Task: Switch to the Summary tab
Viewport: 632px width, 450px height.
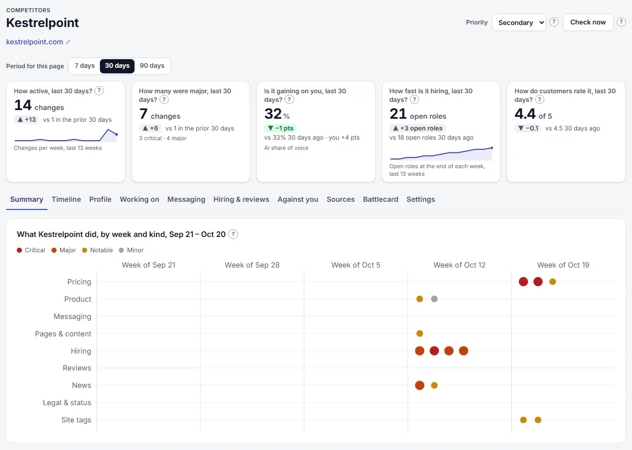Action: [x=27, y=199]
